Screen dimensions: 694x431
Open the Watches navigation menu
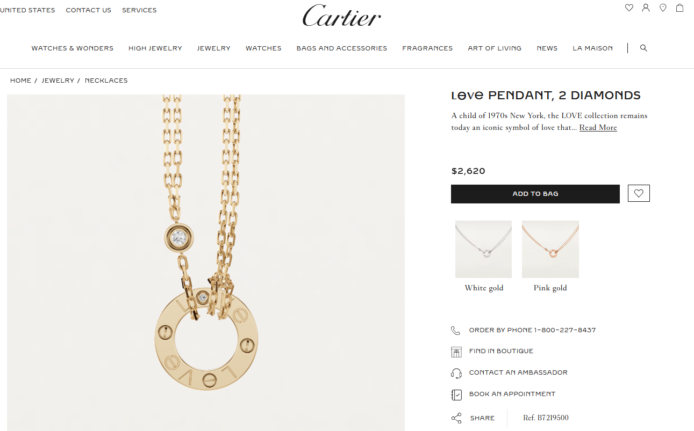click(263, 48)
